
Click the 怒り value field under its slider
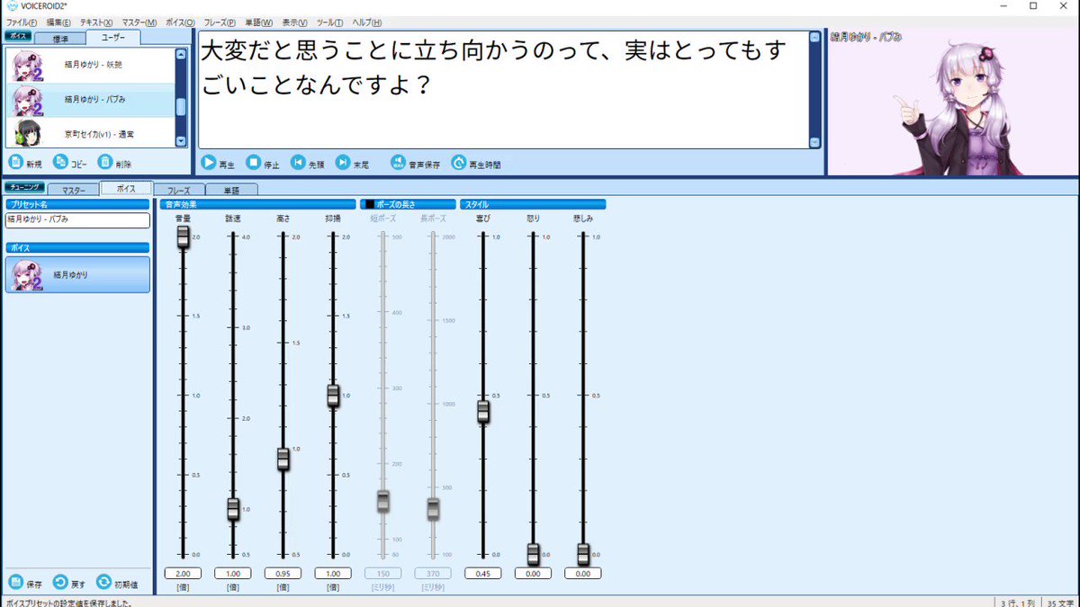pyautogui.click(x=533, y=573)
